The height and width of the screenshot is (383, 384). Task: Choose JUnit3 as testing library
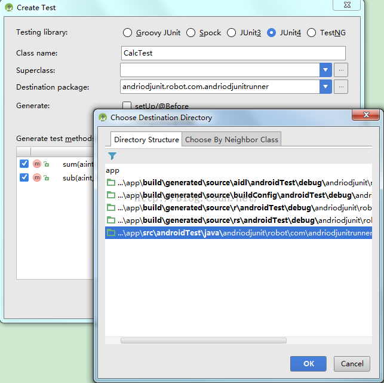point(232,33)
